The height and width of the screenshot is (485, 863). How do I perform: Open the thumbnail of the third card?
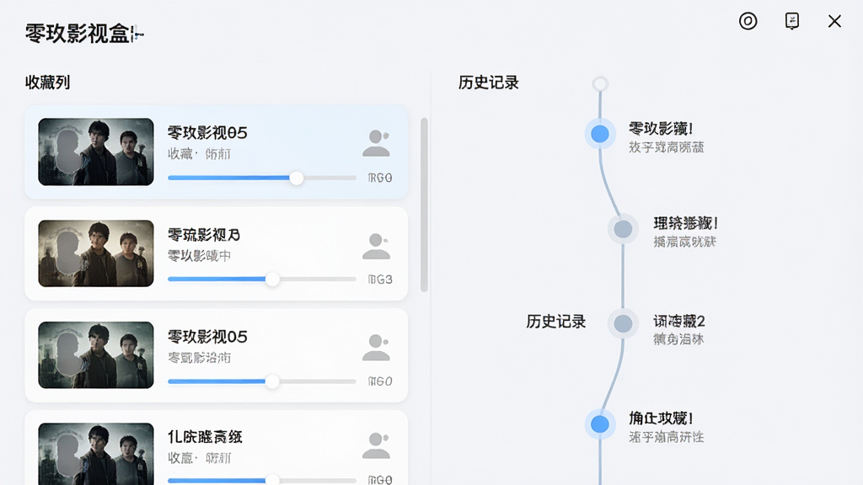coord(96,355)
